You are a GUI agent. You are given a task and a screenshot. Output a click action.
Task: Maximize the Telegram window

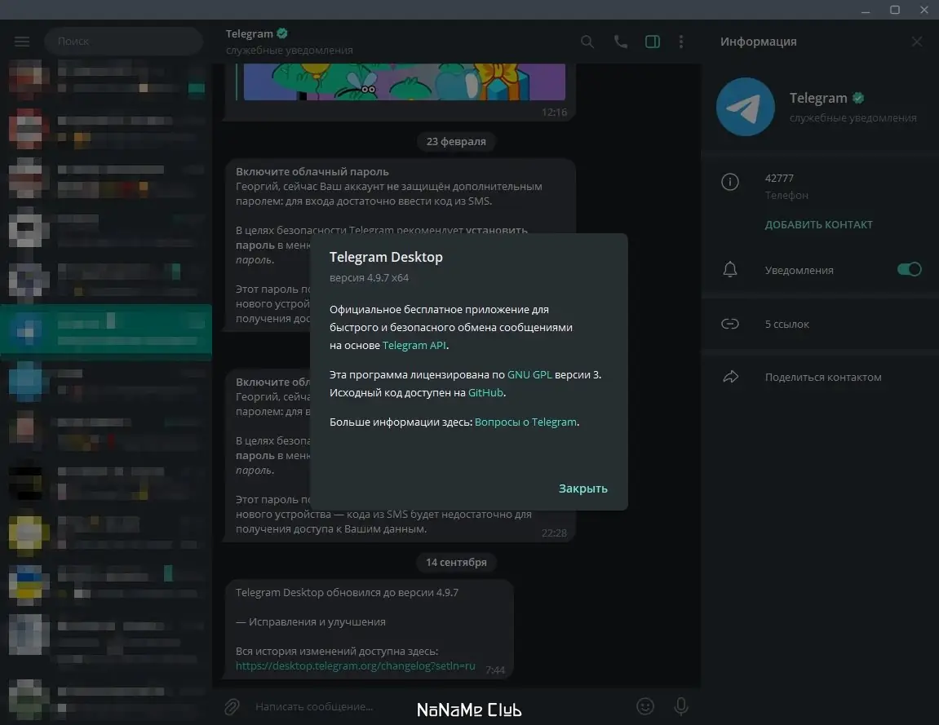[x=895, y=10]
